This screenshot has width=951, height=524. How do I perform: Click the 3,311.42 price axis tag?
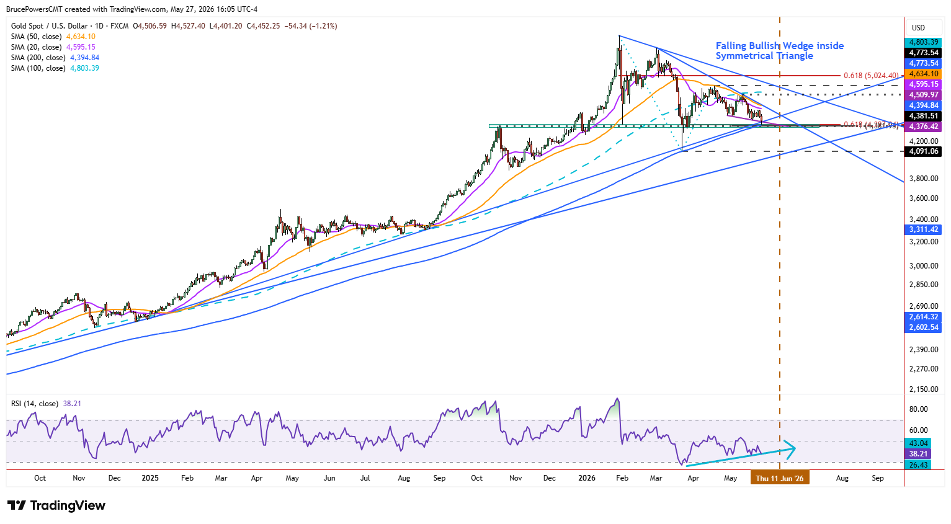point(924,229)
